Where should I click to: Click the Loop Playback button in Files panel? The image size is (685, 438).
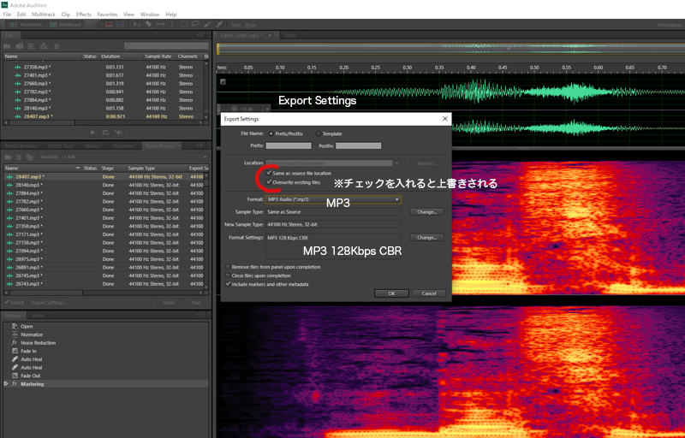point(105,133)
